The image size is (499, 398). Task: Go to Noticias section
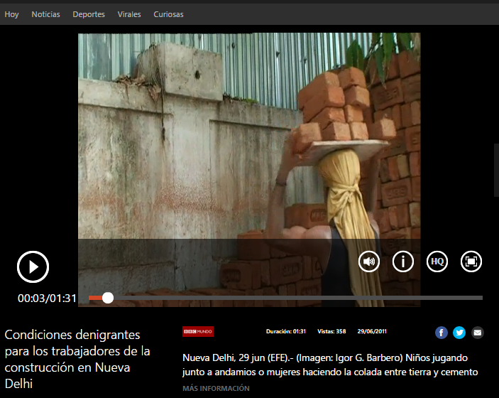tap(45, 14)
